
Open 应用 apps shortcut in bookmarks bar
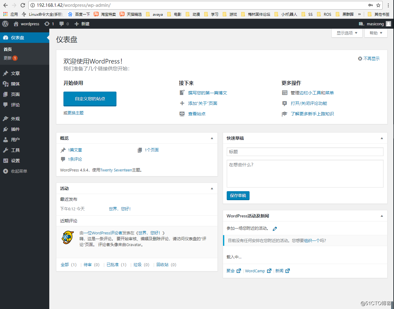pyautogui.click(x=10, y=14)
